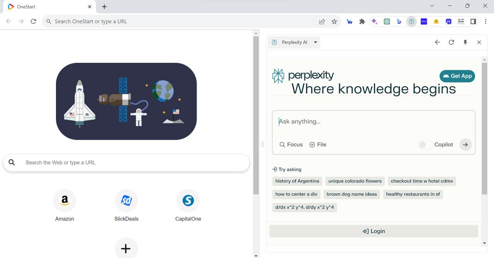The image size is (494, 258).
Task: Select the 'history of Argentina' suggestion chip
Action: (x=297, y=181)
